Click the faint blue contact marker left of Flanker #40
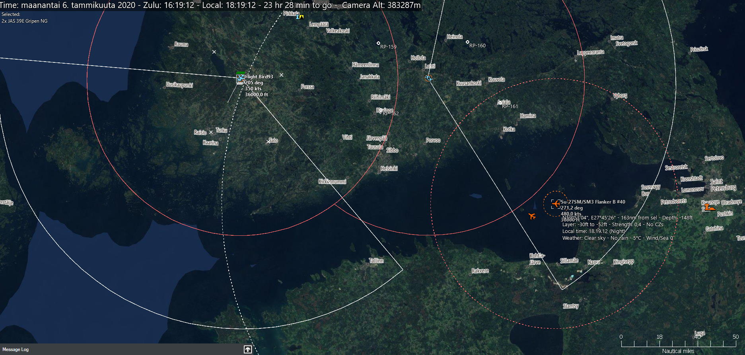745x355 pixels. pos(535,206)
